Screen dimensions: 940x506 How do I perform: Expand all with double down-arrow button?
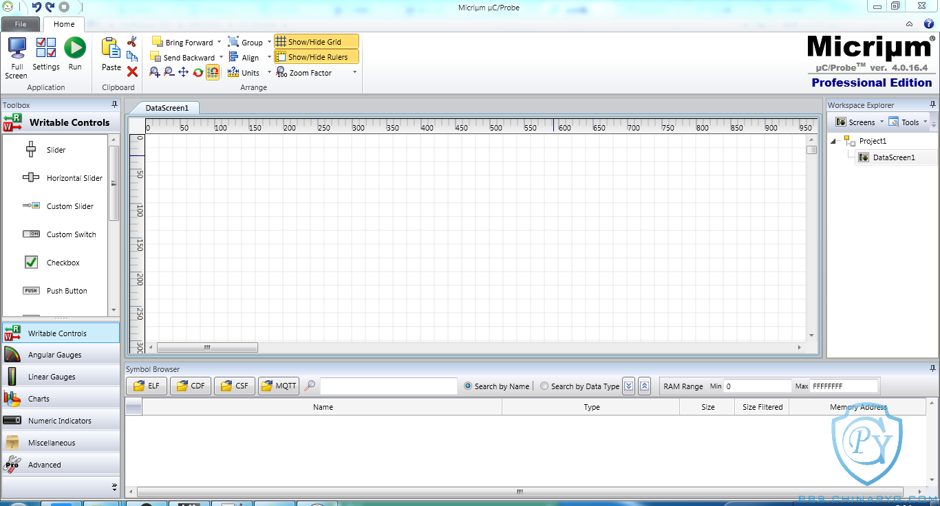(628, 386)
